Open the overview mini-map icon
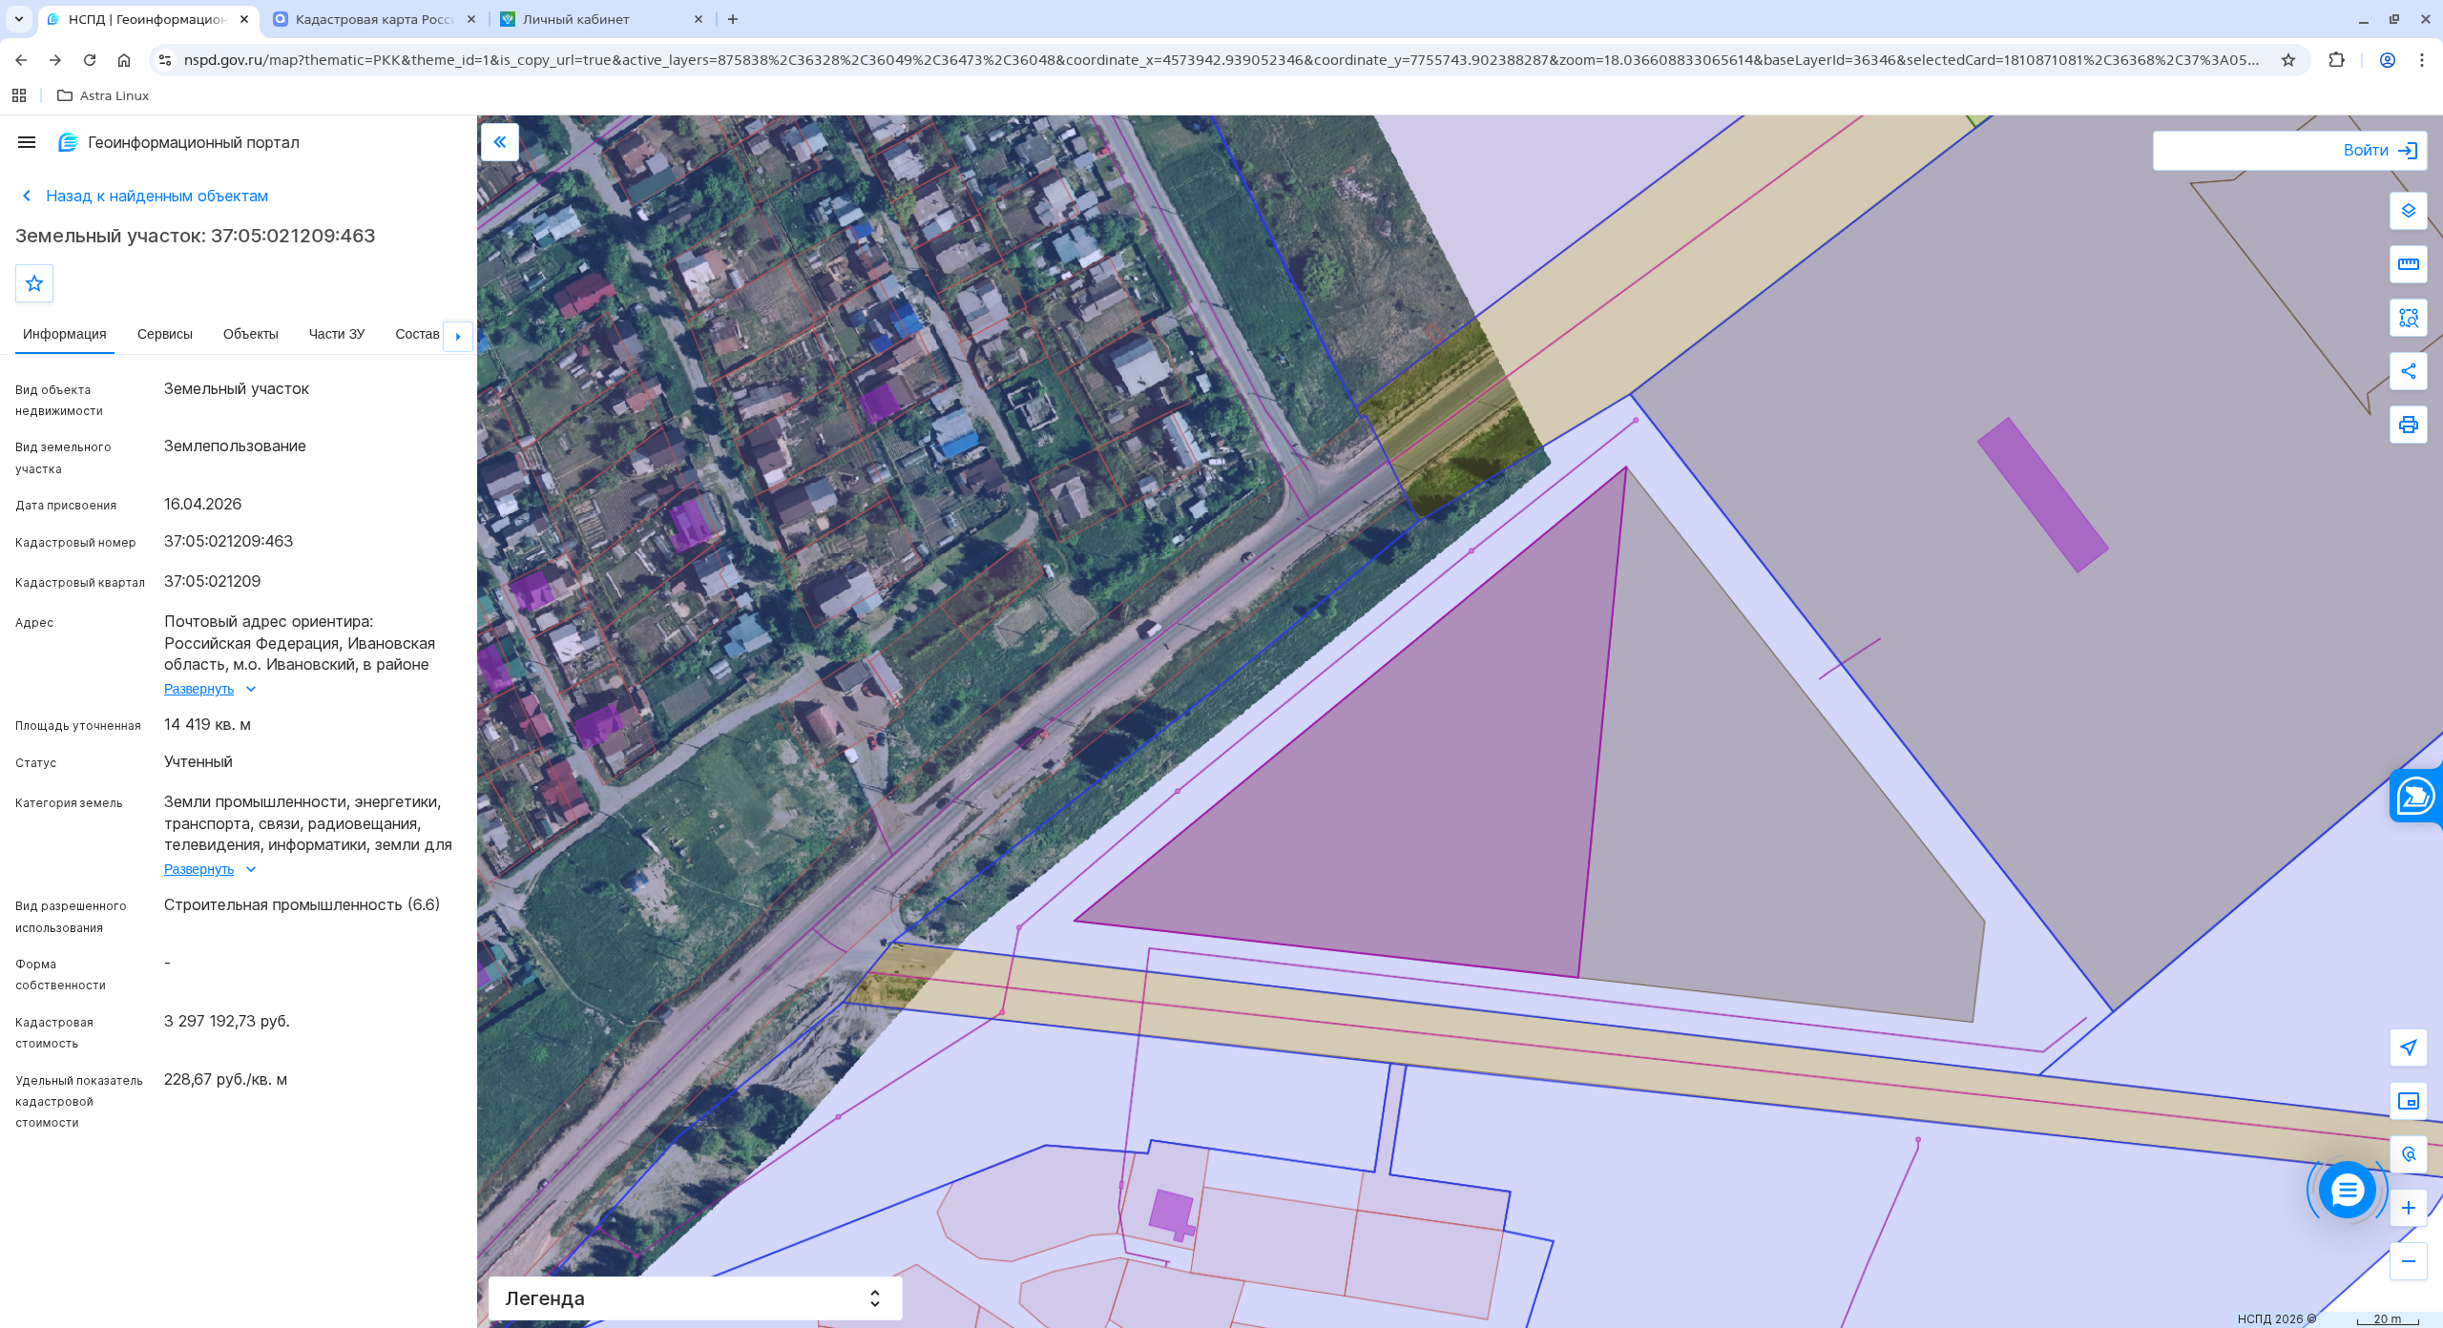This screenshot has width=2443, height=1328. [x=2409, y=1101]
